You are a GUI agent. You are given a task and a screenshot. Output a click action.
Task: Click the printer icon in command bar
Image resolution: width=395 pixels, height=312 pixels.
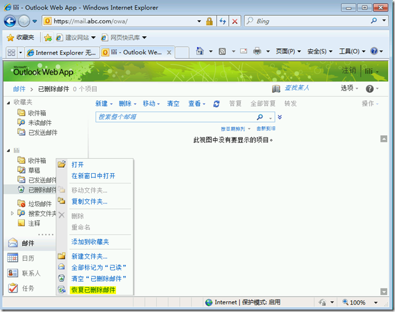tap(257, 51)
